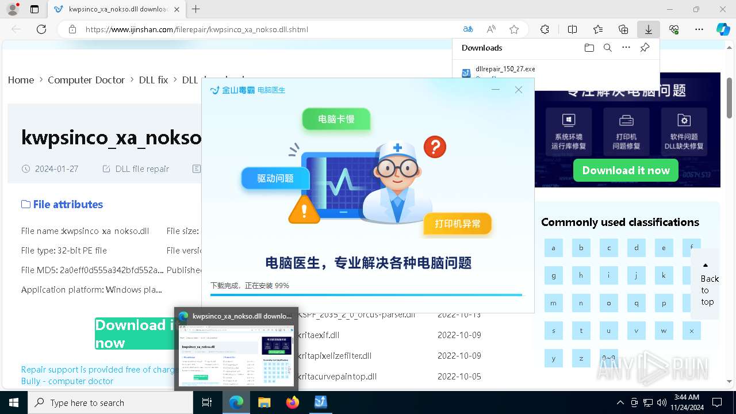Select the letter c classification tile
Screen dimensions: 736x414
[608, 248]
